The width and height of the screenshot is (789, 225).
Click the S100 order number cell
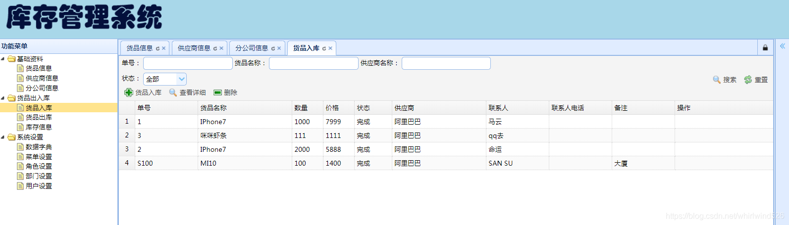point(166,163)
